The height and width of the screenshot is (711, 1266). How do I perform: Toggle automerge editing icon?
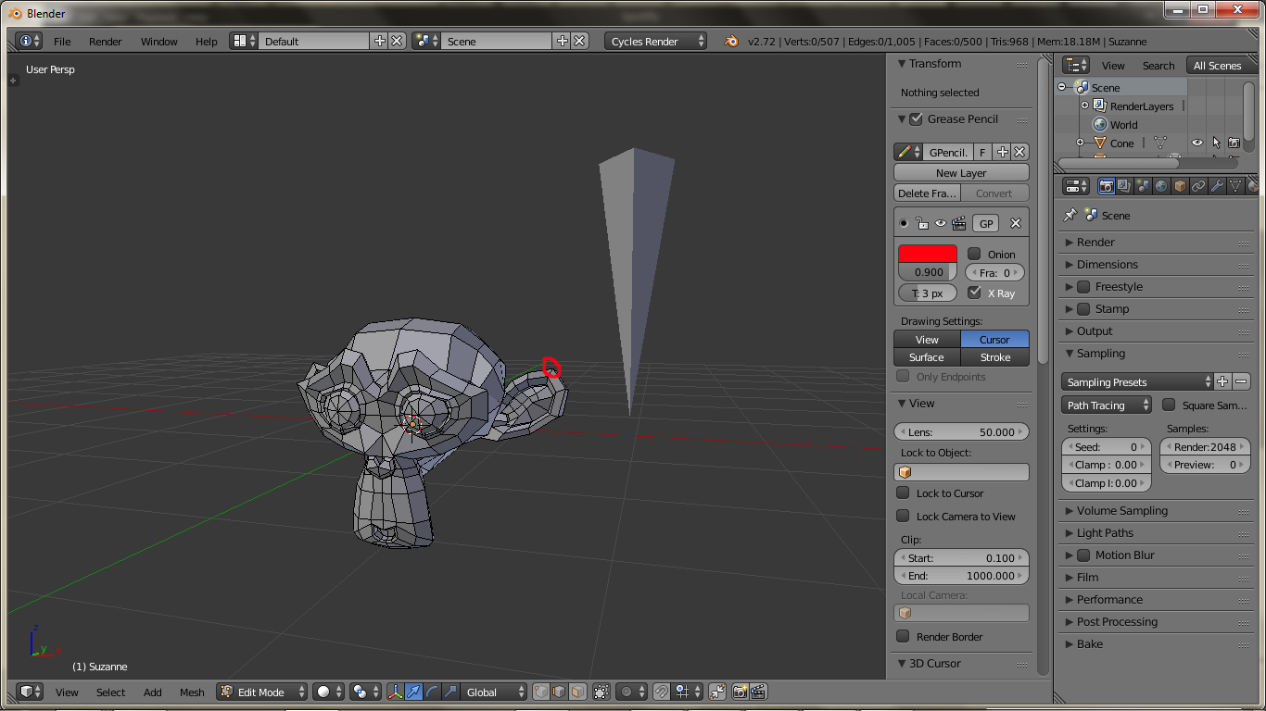pos(716,692)
